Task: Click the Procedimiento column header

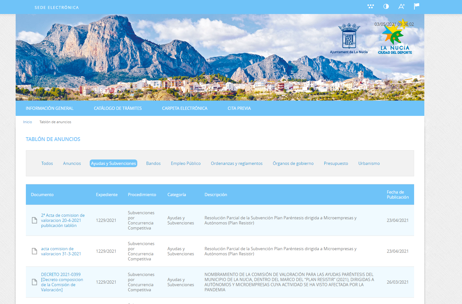Action: tap(142, 194)
